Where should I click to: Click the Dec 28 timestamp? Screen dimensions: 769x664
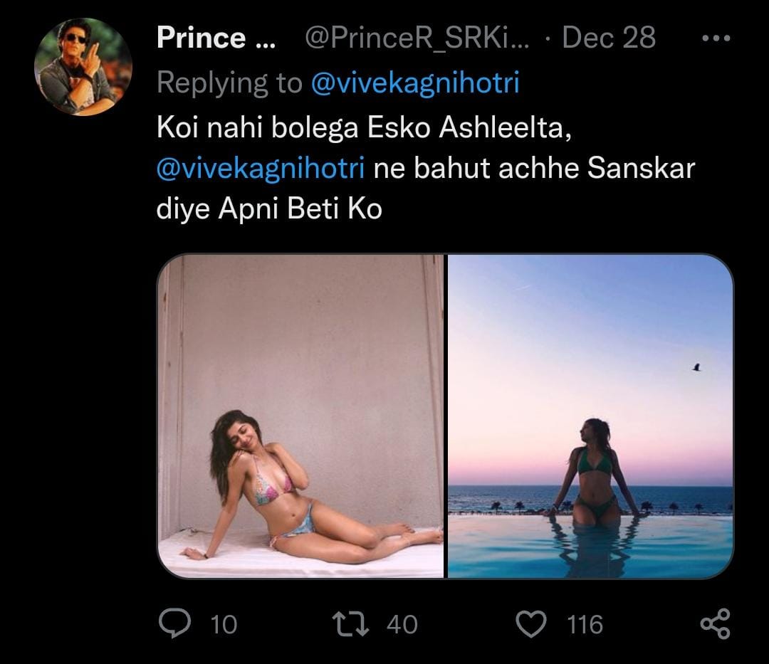(609, 38)
